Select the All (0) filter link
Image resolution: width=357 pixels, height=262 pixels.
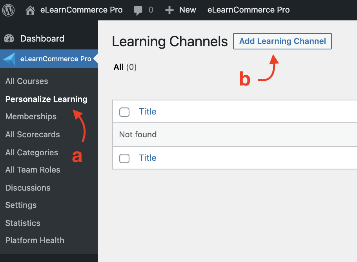click(x=125, y=67)
